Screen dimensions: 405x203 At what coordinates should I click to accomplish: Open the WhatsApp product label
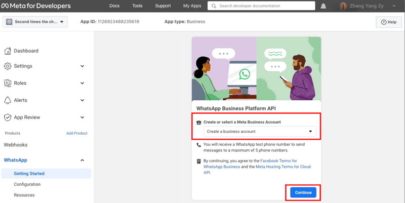[15, 160]
